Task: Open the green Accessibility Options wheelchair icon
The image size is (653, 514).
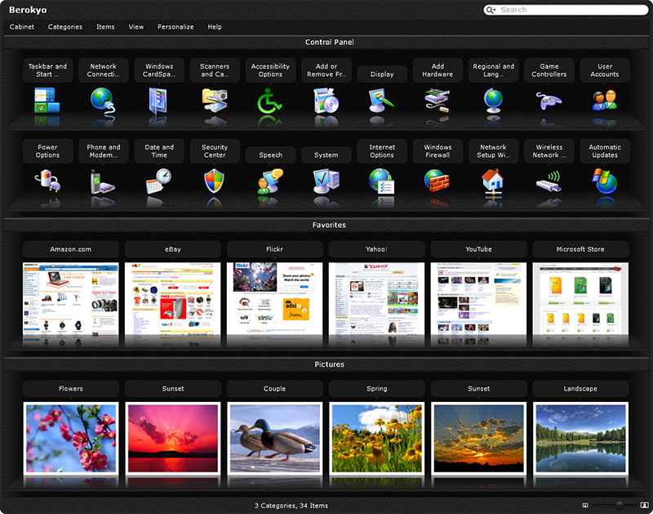Action: pyautogui.click(x=269, y=101)
